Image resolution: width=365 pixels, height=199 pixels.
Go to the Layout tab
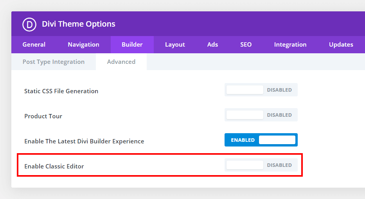(x=175, y=45)
